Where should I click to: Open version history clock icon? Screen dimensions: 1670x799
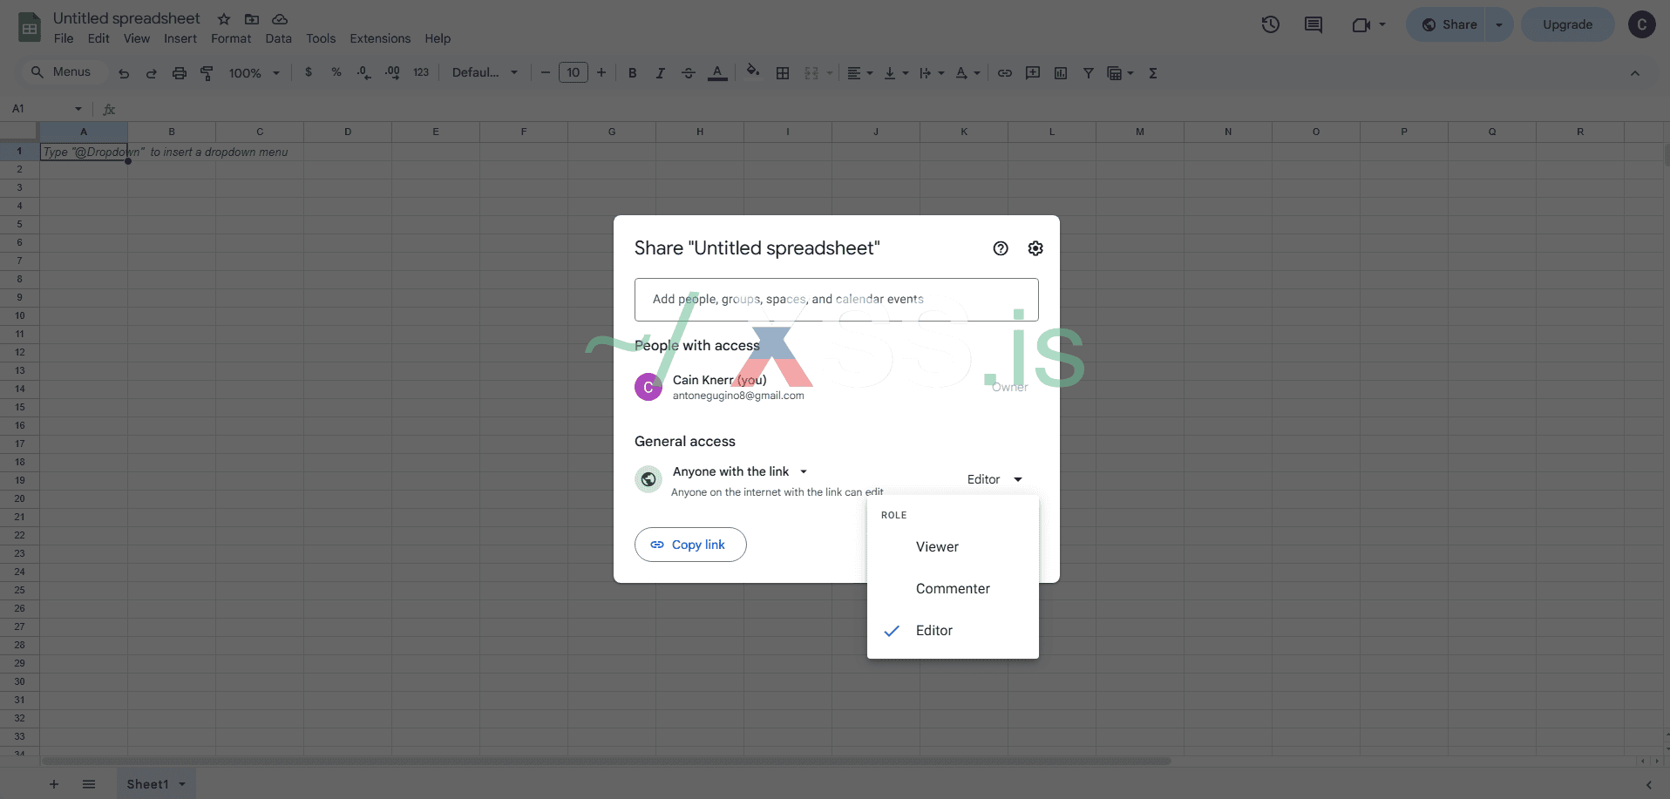coord(1271,24)
